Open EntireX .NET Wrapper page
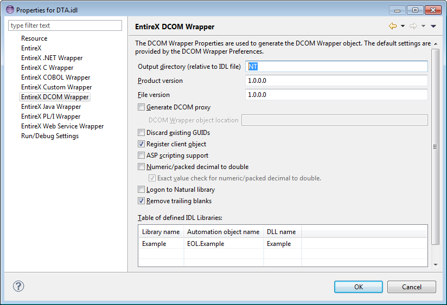The image size is (447, 305). [52, 58]
